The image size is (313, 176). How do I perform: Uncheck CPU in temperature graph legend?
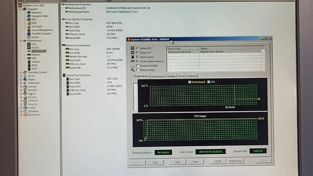[x=209, y=82]
